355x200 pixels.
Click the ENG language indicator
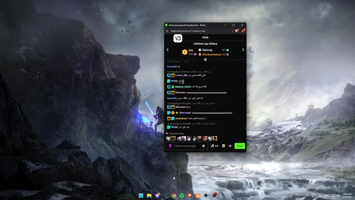coord(327,196)
